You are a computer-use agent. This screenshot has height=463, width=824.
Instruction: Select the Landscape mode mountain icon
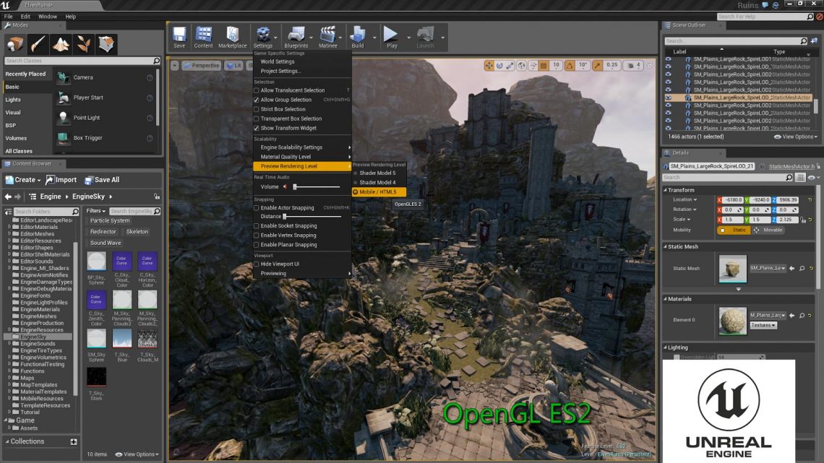pyautogui.click(x=61, y=44)
